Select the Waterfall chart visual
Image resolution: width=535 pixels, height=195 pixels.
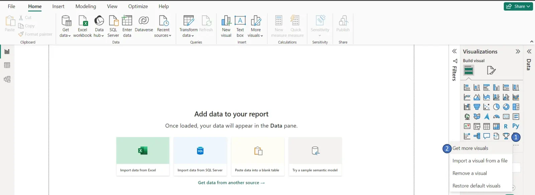point(467,107)
